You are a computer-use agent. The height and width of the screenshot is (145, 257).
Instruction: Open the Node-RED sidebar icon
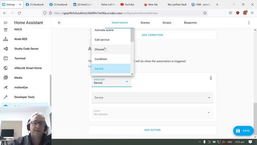[6, 39]
